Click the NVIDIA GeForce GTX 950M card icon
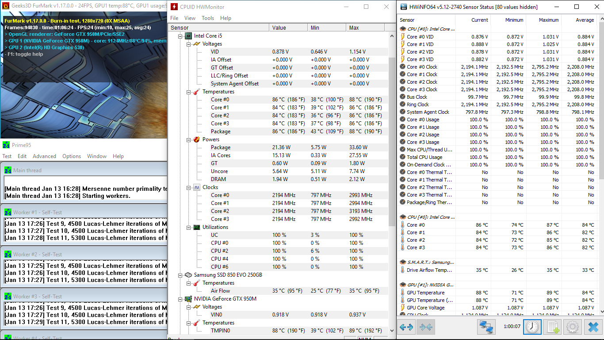The image size is (604, 340). point(188,299)
